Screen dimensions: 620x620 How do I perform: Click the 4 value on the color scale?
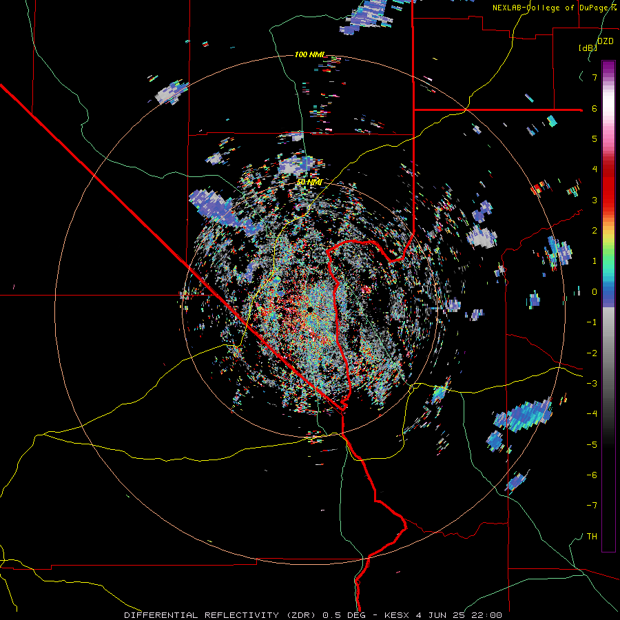click(595, 169)
